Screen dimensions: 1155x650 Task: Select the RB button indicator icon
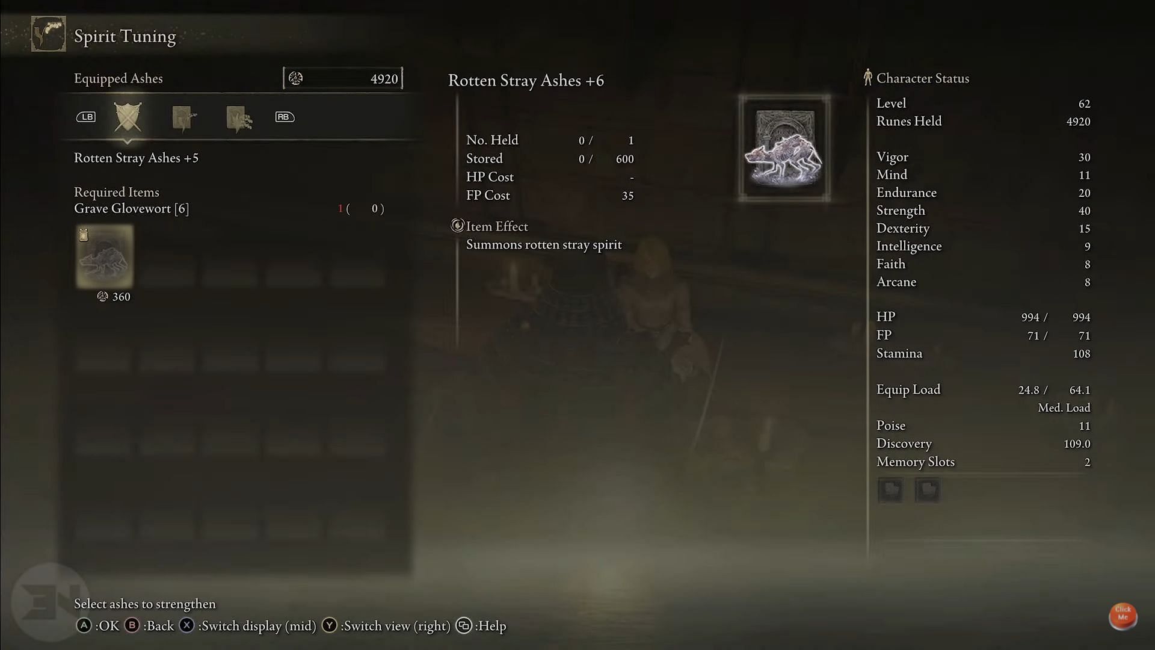[283, 117]
